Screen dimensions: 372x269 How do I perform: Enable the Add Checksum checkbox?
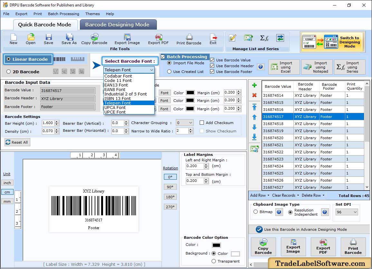(202, 123)
